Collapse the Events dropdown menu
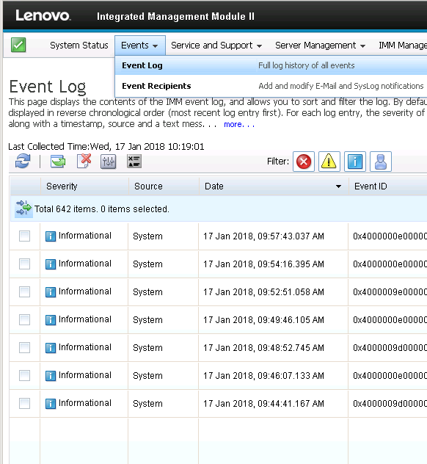The height and width of the screenshot is (464, 427). (140, 46)
